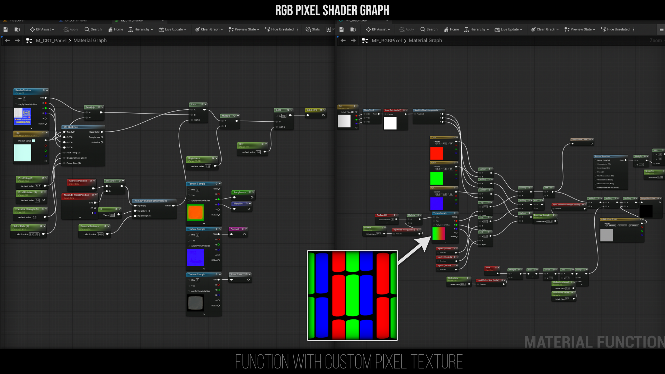Screen dimensions: 665x374
Task: Click the Browse to asset icon in left editor
Action: (x=17, y=29)
